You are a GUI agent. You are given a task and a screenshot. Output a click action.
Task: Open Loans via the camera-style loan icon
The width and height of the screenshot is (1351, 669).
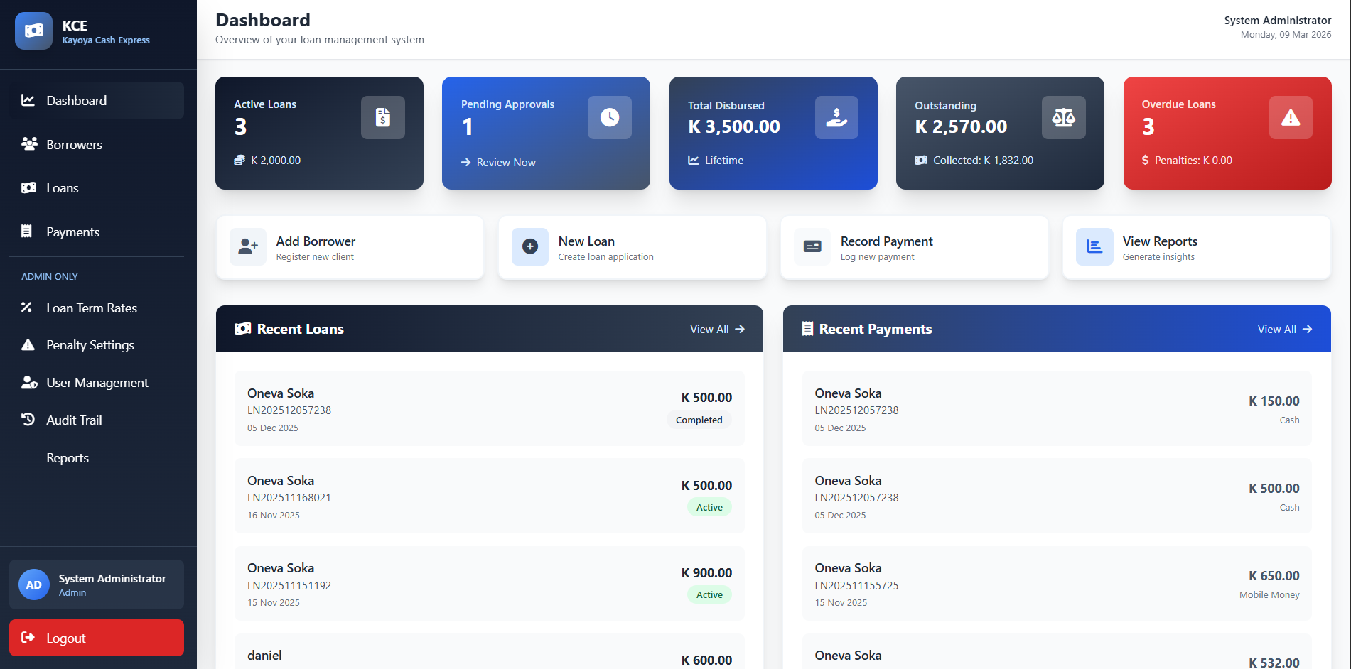tap(28, 187)
